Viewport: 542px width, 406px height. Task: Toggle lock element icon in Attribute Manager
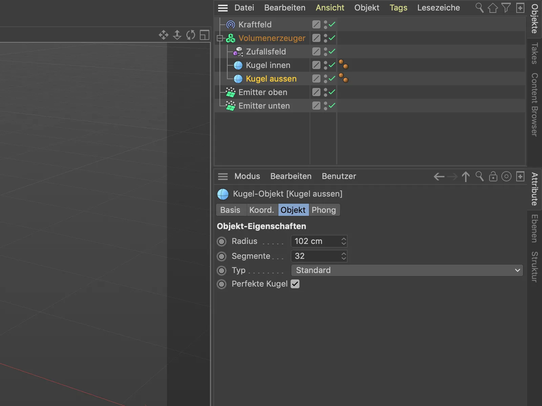click(x=493, y=176)
